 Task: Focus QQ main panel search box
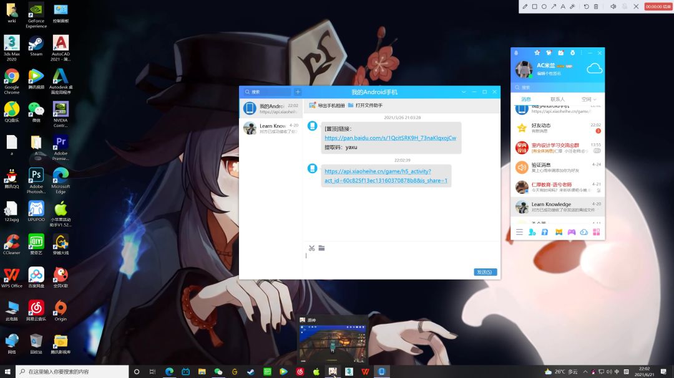point(557,87)
